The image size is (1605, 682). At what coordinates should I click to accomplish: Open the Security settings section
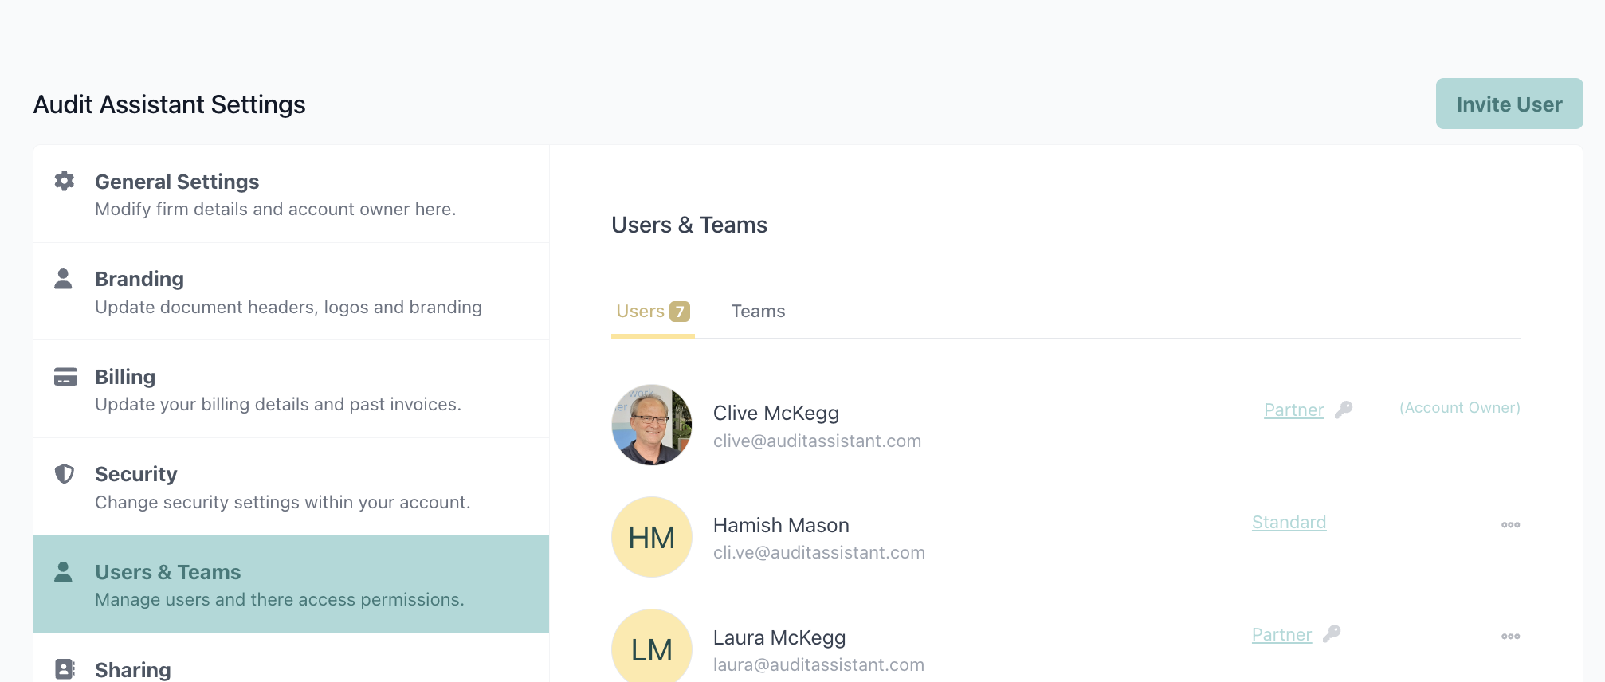click(291, 488)
